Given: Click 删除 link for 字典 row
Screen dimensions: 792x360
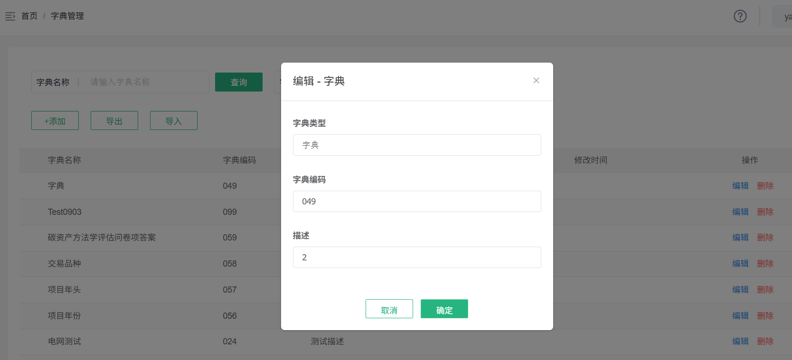Looking at the screenshot, I should pos(765,185).
